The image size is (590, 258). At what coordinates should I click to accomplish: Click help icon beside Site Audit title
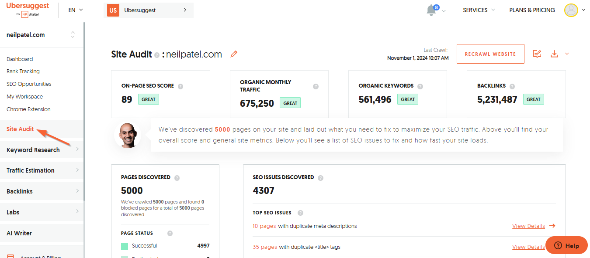click(x=157, y=55)
